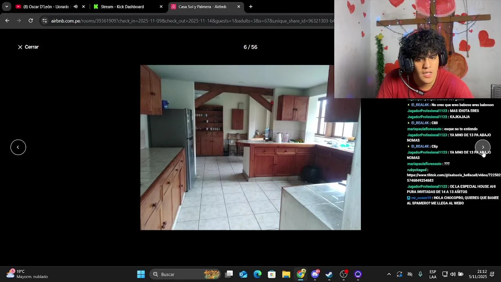Open the purple circle app on taskbar

358,274
